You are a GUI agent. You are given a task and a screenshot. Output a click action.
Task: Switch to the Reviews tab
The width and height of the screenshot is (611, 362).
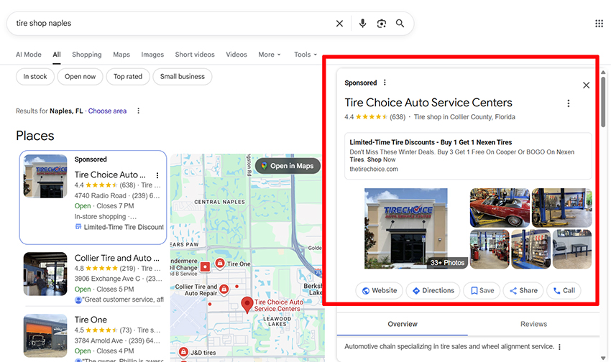(x=533, y=324)
